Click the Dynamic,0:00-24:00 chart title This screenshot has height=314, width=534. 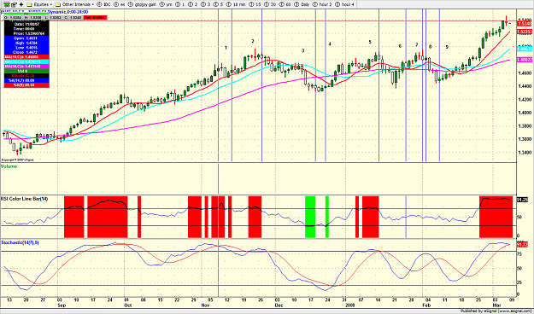68,12
